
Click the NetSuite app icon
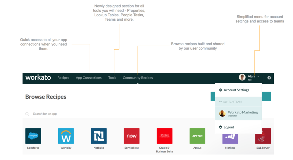pyautogui.click(x=99, y=136)
